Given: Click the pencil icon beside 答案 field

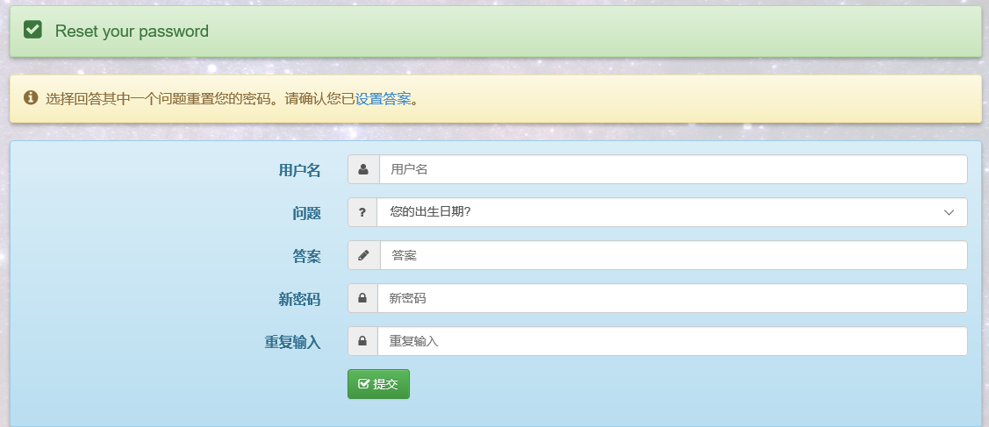Looking at the screenshot, I should (363, 255).
